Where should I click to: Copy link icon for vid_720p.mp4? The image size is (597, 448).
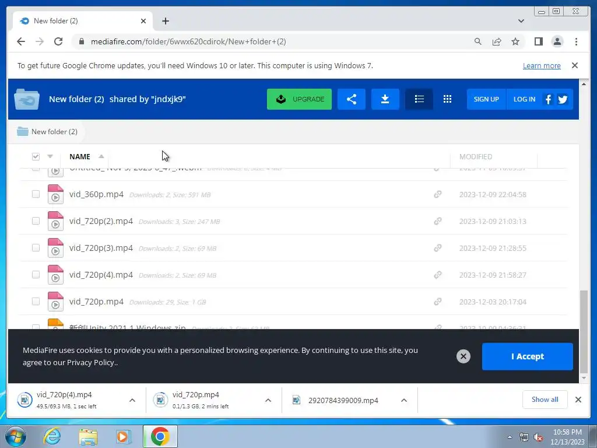[437, 302]
